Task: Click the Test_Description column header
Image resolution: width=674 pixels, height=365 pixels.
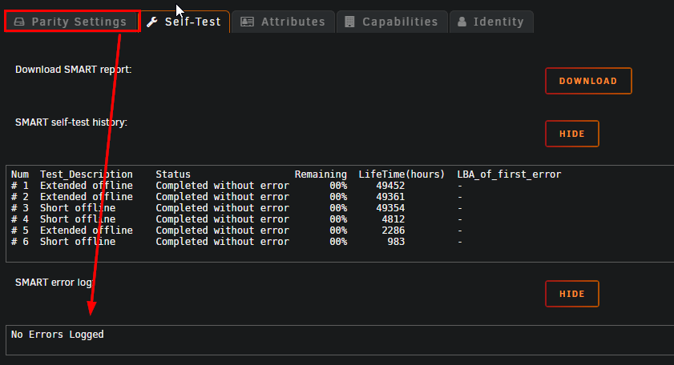Action: pyautogui.click(x=87, y=174)
